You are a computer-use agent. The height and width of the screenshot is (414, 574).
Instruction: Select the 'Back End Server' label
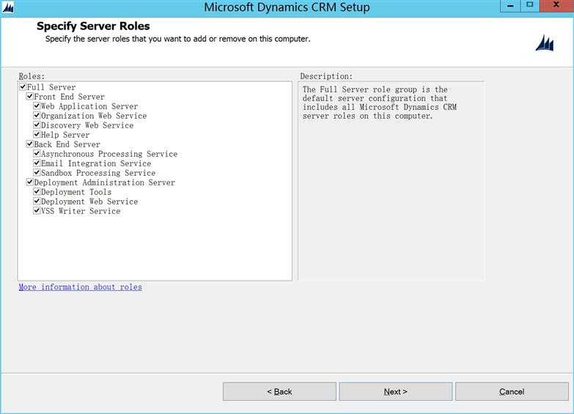pos(67,144)
